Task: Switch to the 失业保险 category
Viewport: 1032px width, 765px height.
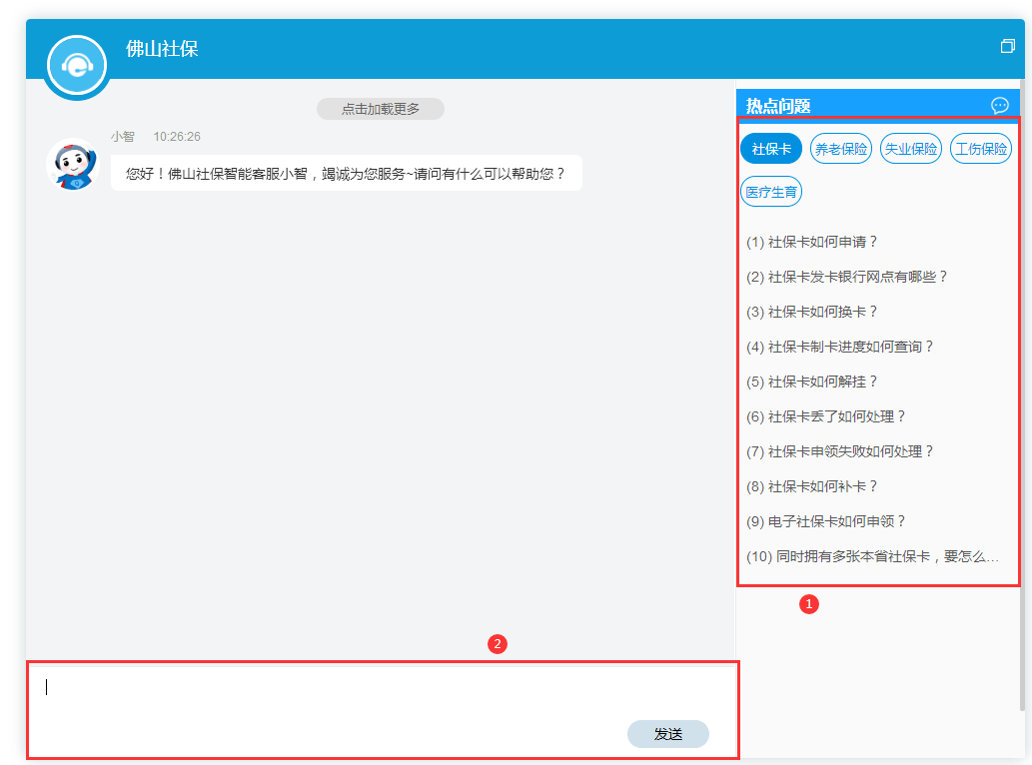Action: point(910,149)
